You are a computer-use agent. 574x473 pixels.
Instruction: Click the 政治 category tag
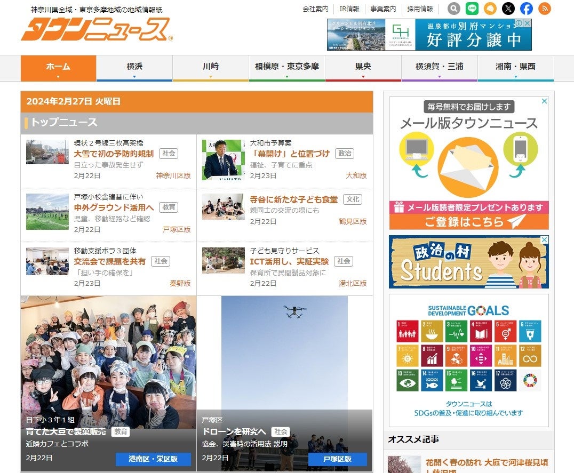[x=345, y=154]
